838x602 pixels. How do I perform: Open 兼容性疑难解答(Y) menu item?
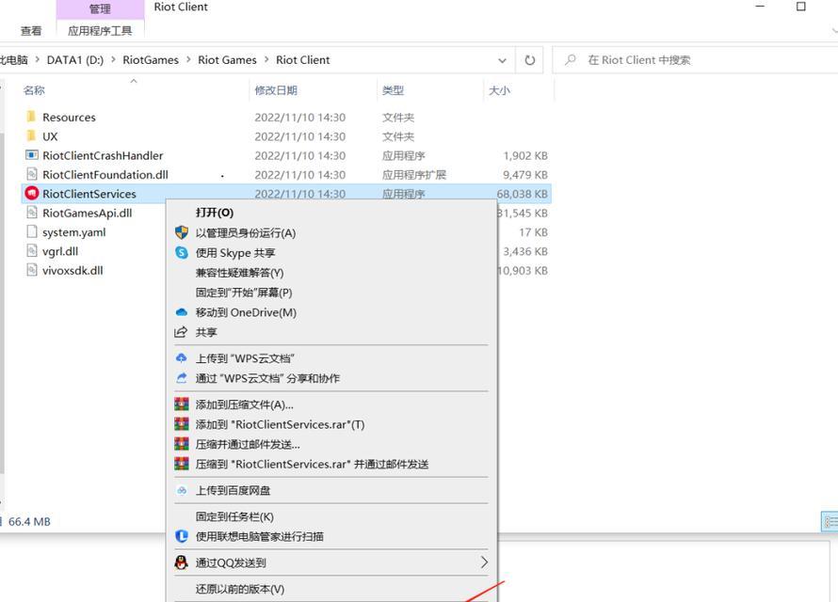[239, 272]
